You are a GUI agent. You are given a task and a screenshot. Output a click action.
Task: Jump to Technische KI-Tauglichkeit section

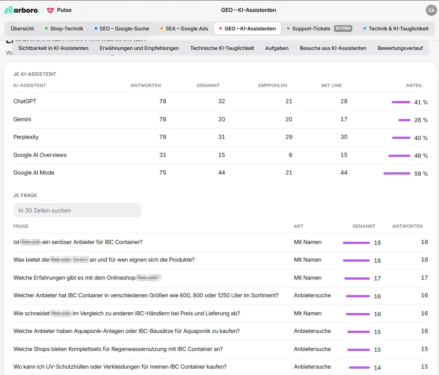pos(222,48)
